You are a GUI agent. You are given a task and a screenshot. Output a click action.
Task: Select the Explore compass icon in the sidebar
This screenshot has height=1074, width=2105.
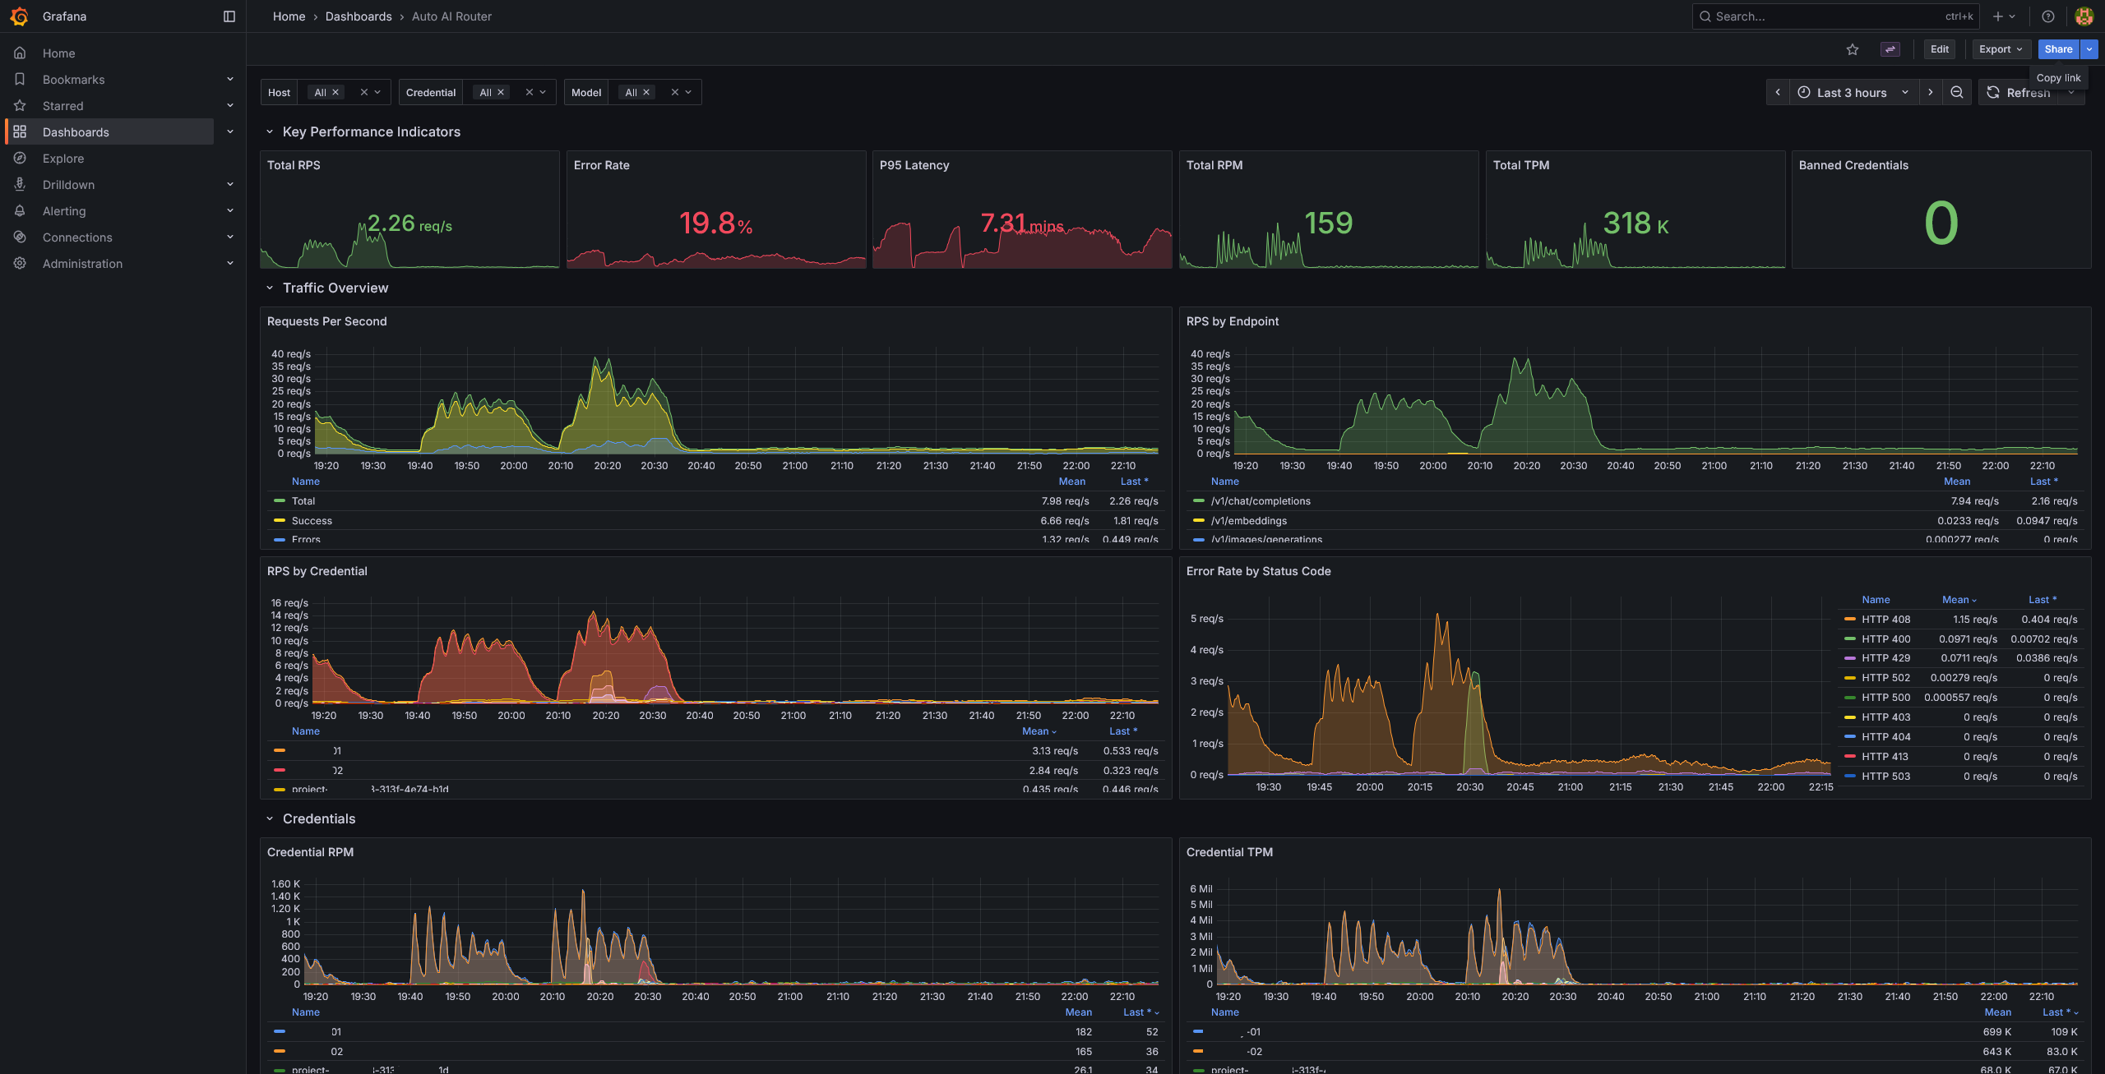21,158
